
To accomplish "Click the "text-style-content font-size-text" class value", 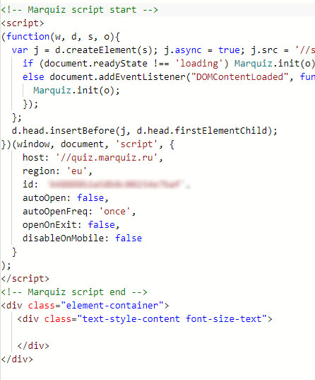I will 172,319.
